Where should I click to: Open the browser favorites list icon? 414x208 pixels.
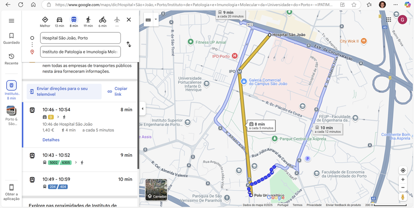[x=369, y=4]
